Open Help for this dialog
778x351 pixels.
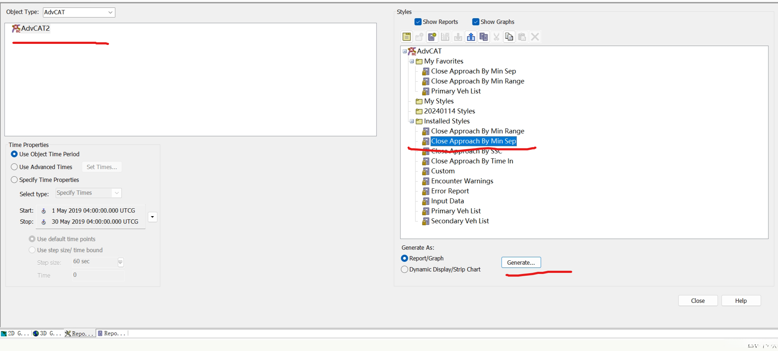tap(741, 301)
